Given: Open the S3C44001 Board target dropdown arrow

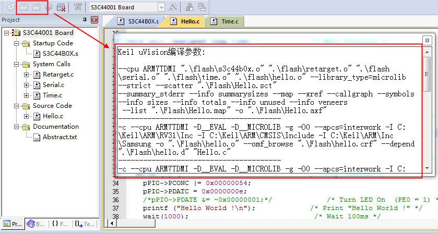Looking at the screenshot, I should [x=161, y=7].
